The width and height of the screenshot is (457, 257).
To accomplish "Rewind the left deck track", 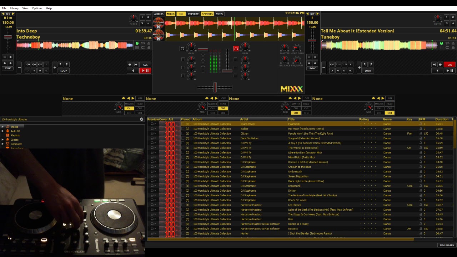I will click(130, 65).
